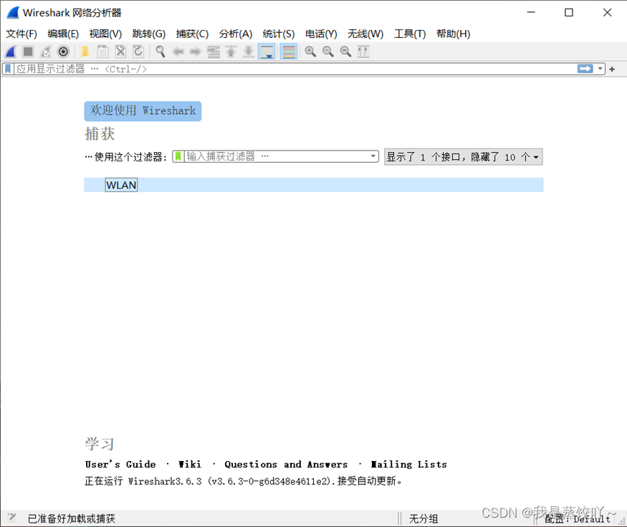
Task: Click 欢迎使用 Wireshark banner
Action: click(143, 111)
